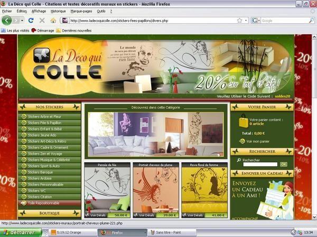Open the Portrait cheveux de plume thumbnail

(x=156, y=190)
